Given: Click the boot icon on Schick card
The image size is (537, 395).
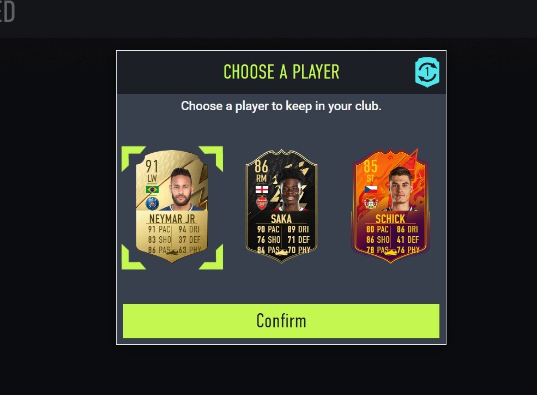Looking at the screenshot, I should (390, 253).
